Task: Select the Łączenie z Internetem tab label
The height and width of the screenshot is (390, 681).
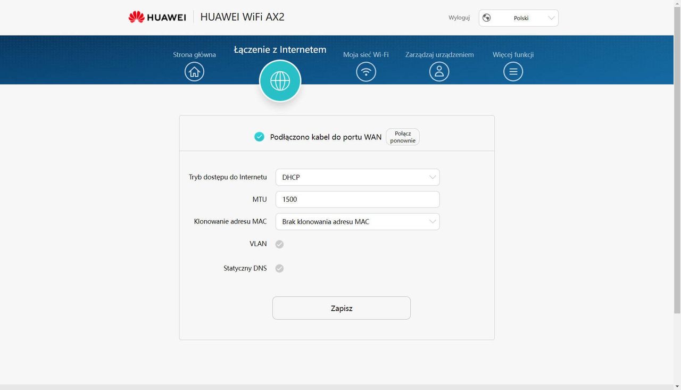Action: click(280, 49)
